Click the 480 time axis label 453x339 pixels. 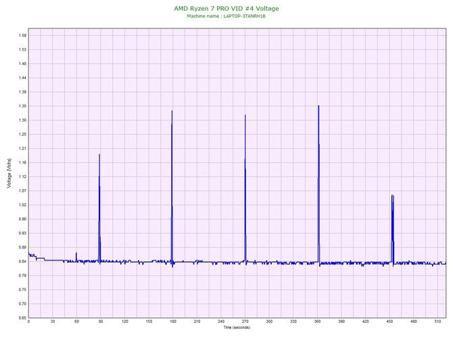(x=414, y=321)
